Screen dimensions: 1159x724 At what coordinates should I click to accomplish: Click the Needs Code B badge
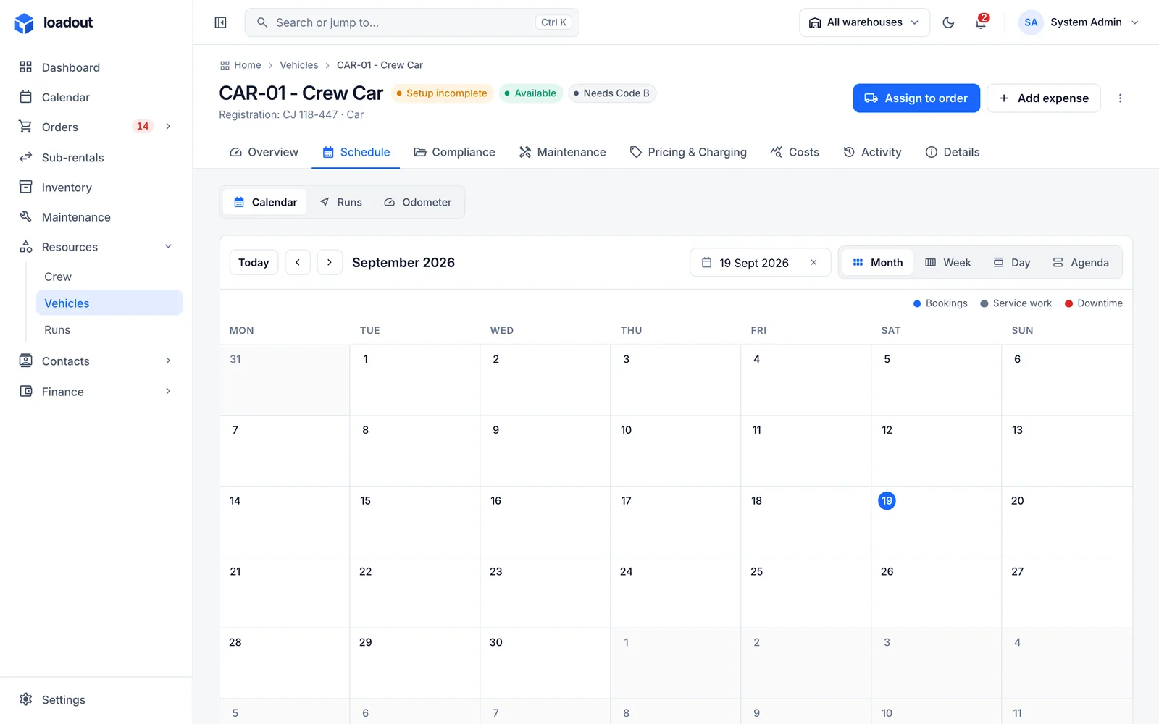[x=612, y=93]
